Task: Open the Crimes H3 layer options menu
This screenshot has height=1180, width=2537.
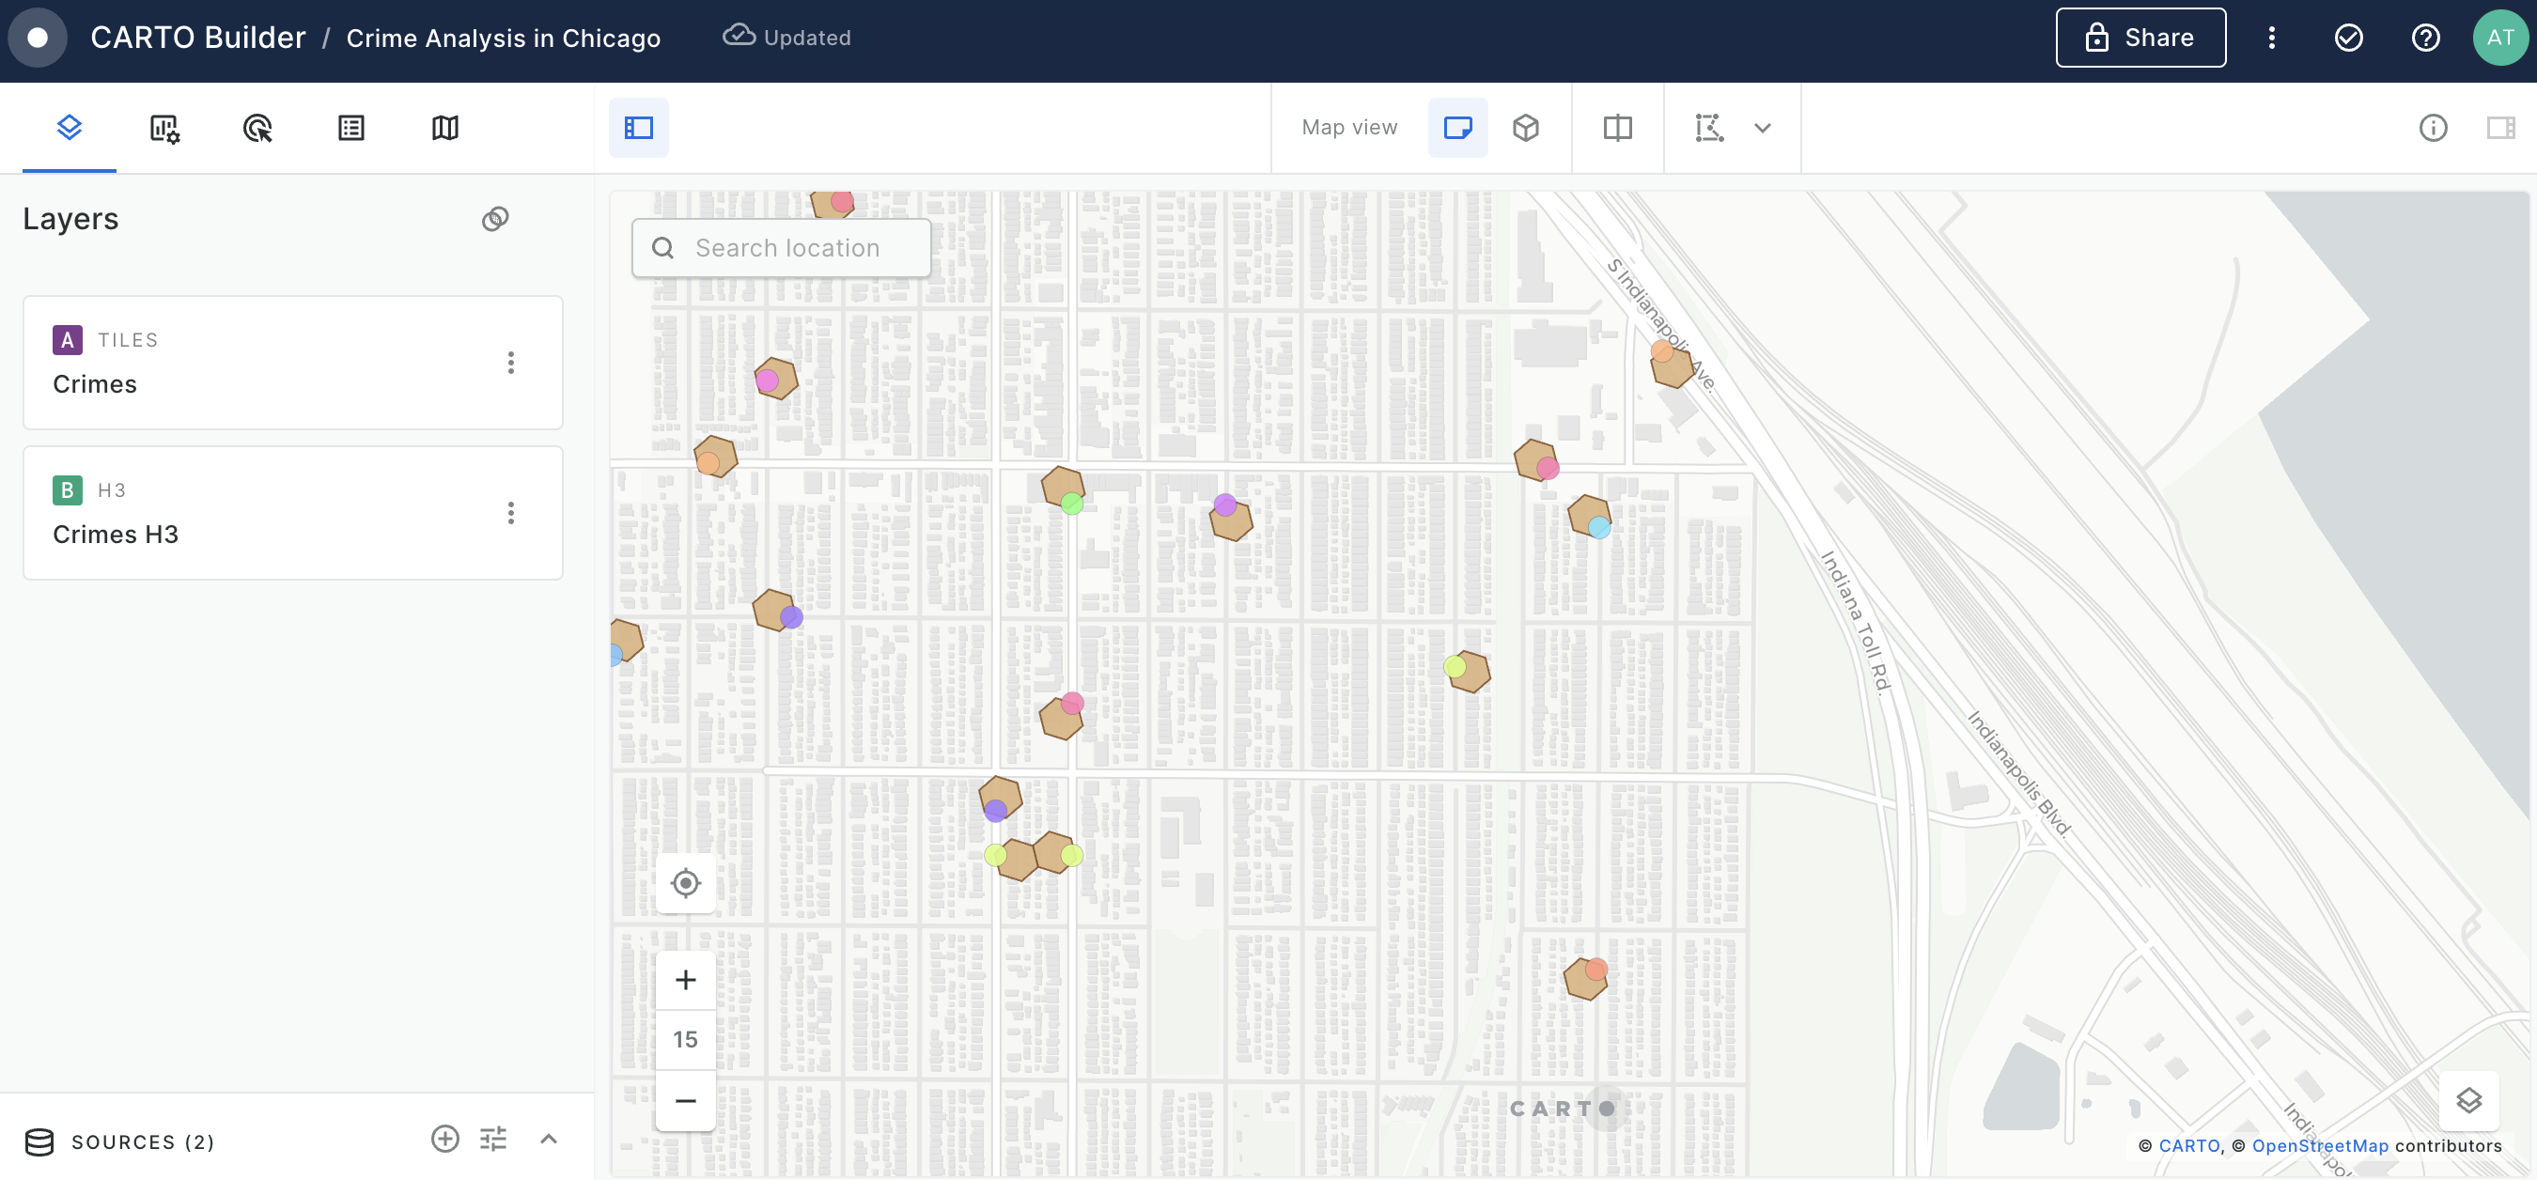Action: point(510,513)
